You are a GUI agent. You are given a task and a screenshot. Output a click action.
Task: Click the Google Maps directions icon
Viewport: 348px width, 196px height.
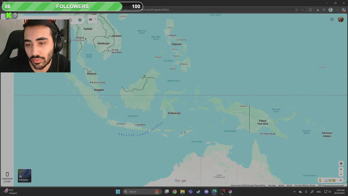[80, 20]
